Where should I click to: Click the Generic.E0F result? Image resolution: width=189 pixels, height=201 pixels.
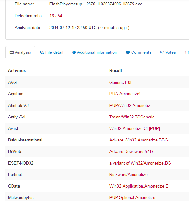coord(121,82)
